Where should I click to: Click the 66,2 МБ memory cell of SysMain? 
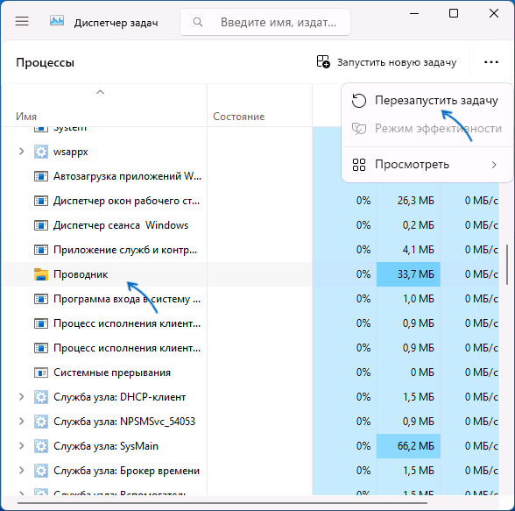408,446
